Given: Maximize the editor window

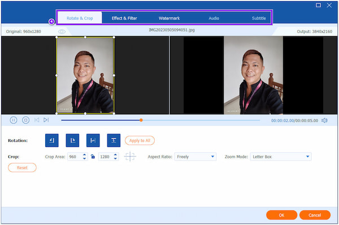Looking at the screenshot, I should tap(318, 5).
